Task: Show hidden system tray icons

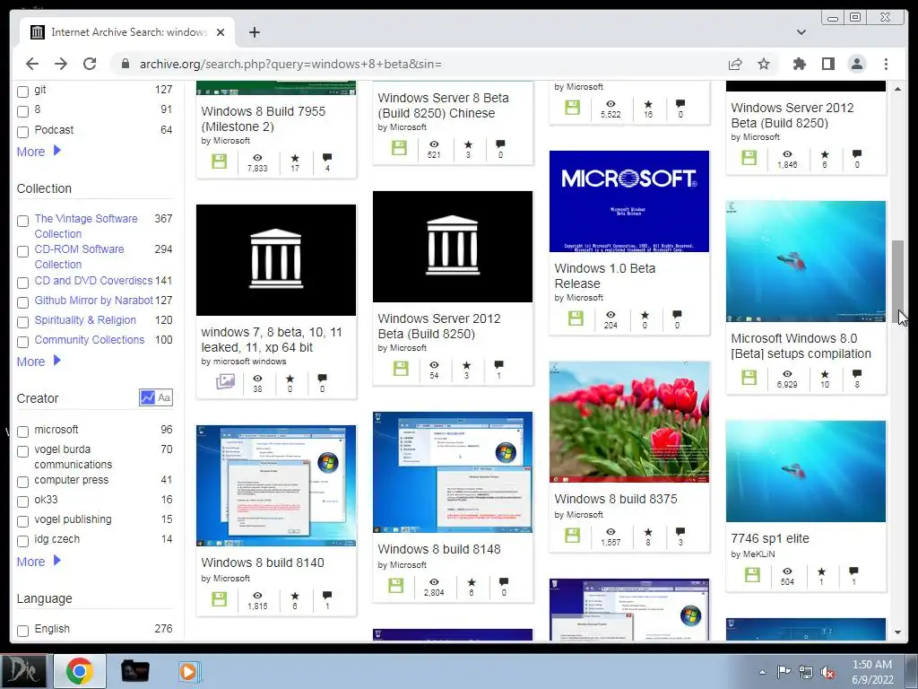Action: [x=762, y=671]
